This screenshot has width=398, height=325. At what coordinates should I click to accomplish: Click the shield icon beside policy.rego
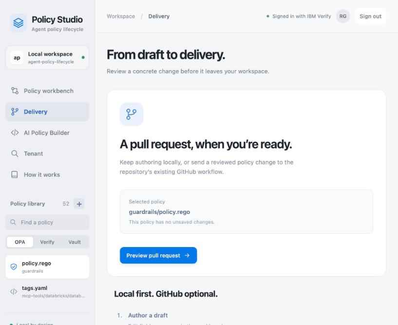tap(14, 267)
